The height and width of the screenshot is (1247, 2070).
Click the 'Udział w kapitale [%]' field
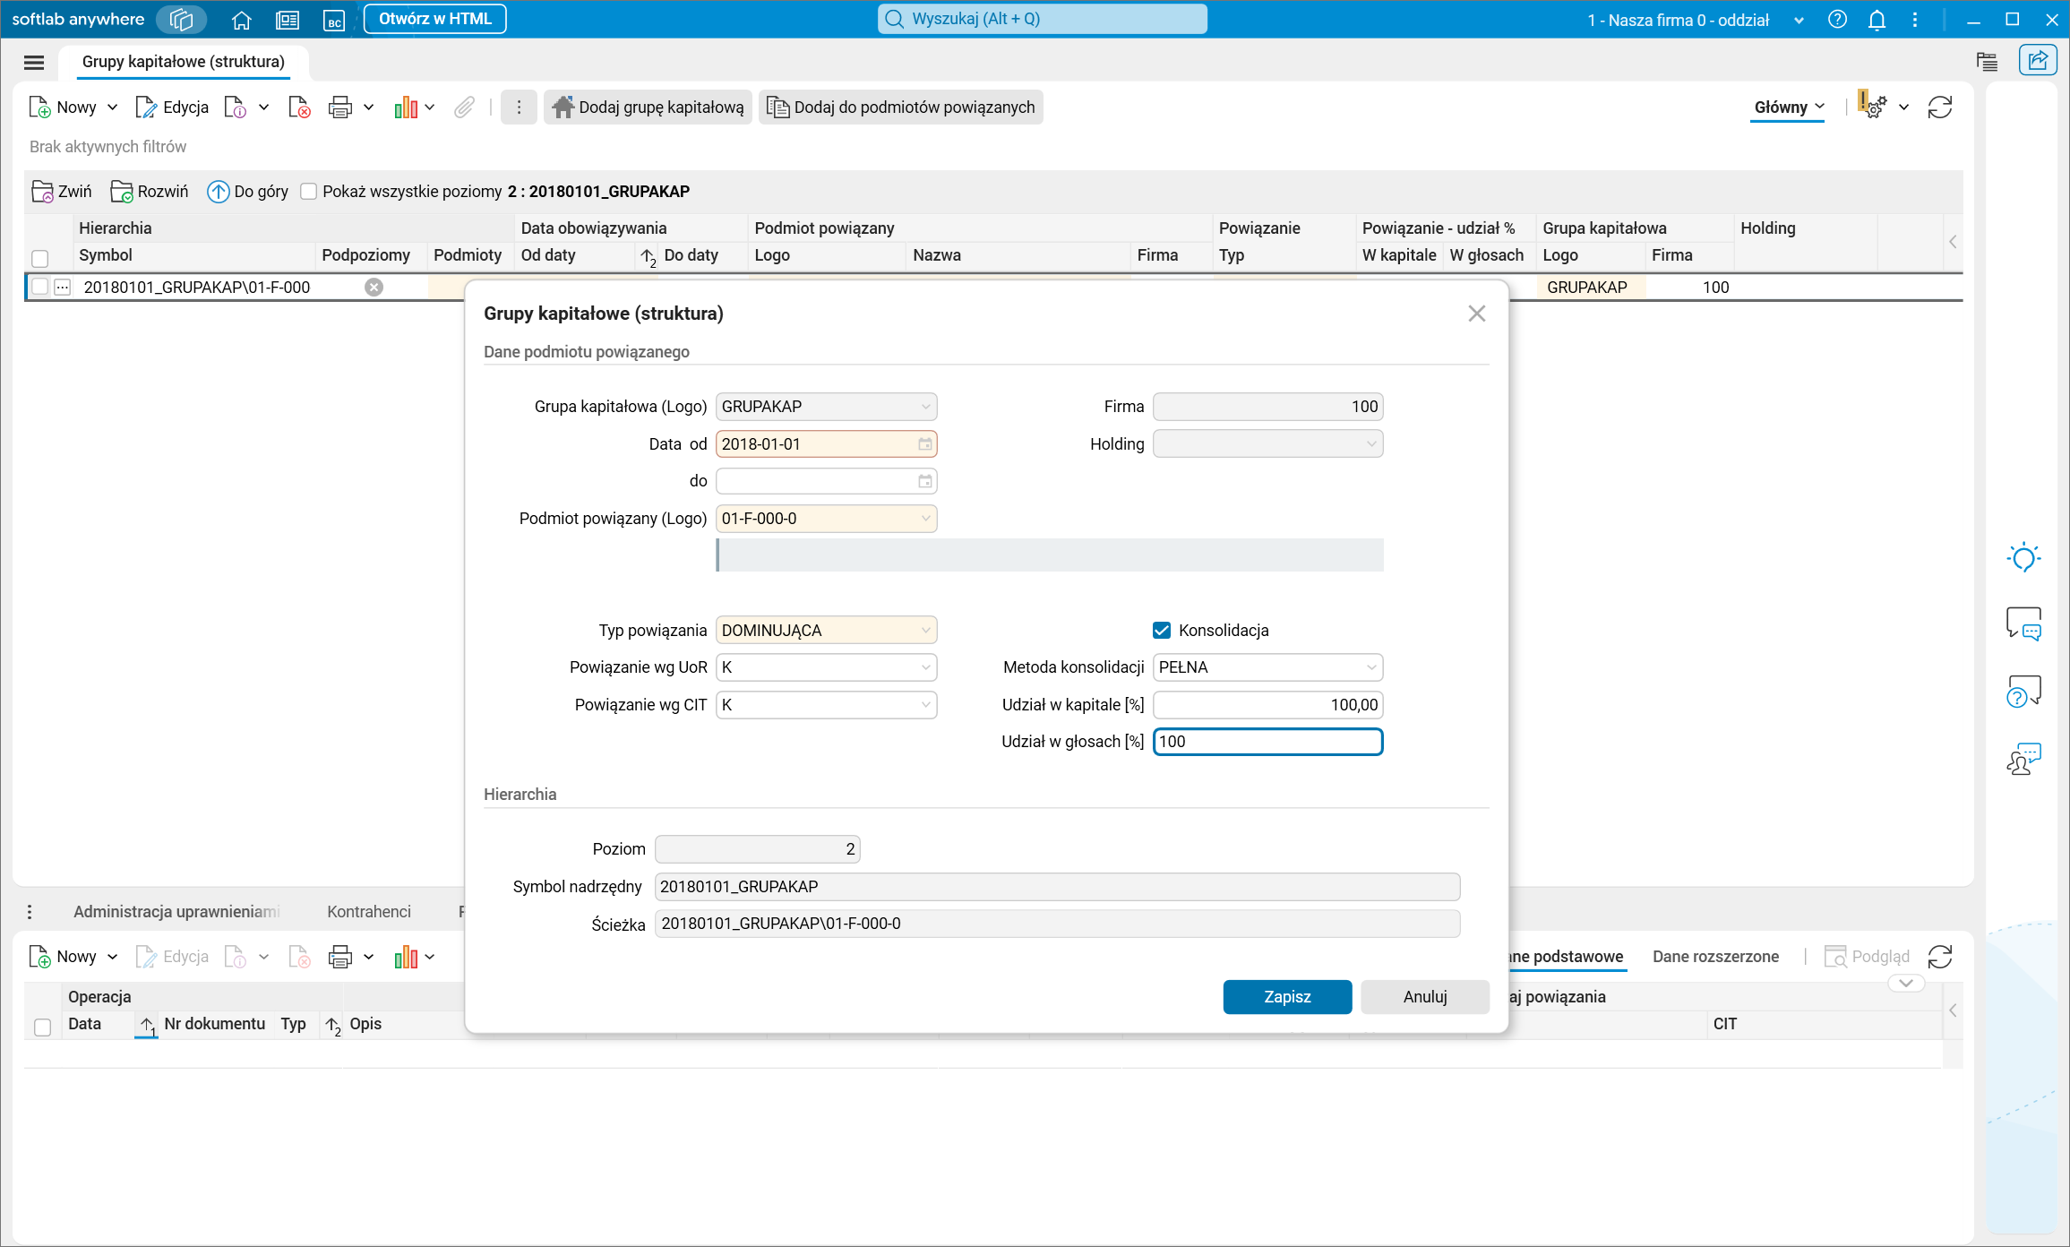tap(1267, 705)
